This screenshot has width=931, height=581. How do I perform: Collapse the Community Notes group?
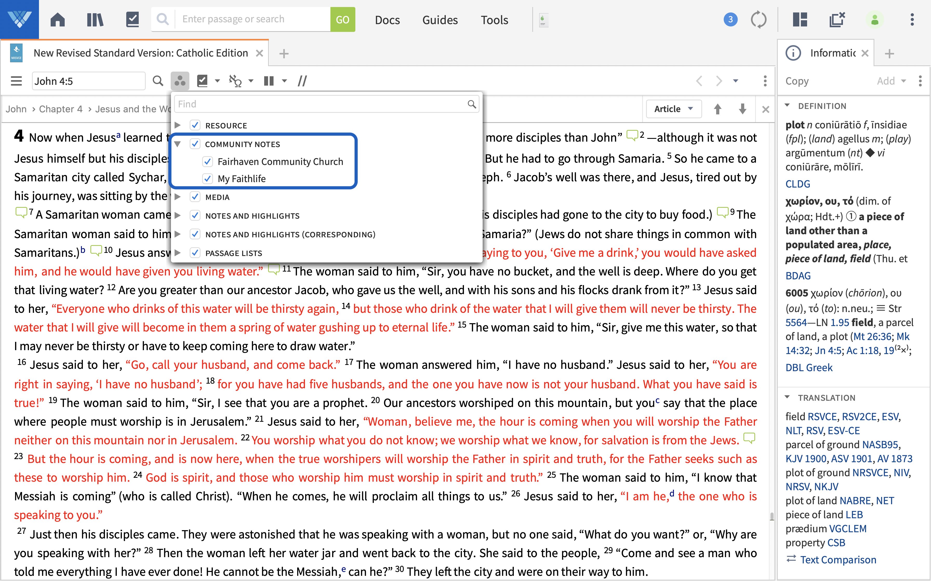(178, 144)
